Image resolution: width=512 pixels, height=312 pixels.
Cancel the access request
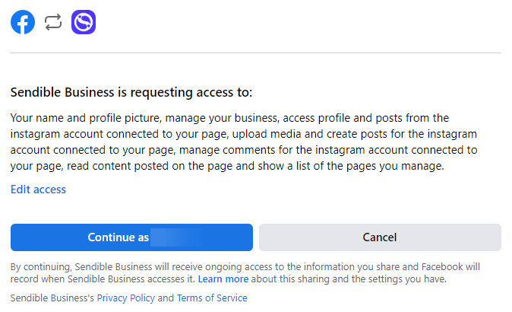[380, 237]
